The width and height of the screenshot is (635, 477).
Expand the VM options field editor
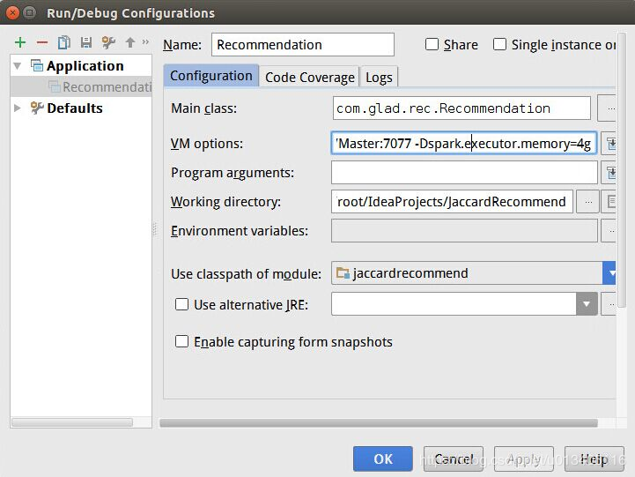pyautogui.click(x=610, y=143)
